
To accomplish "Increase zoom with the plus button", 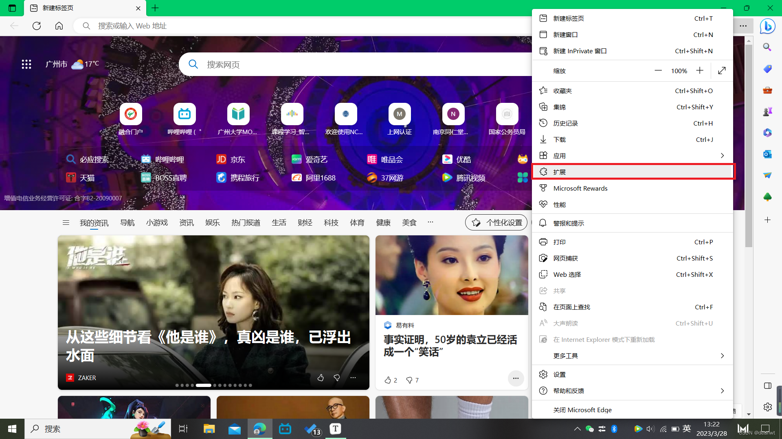I will (x=700, y=71).
